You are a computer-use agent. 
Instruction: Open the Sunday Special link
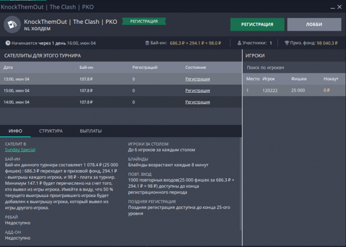pyautogui.click(x=20, y=149)
